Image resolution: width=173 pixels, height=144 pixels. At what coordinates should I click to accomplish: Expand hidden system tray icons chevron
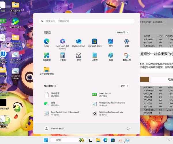pos(169,140)
